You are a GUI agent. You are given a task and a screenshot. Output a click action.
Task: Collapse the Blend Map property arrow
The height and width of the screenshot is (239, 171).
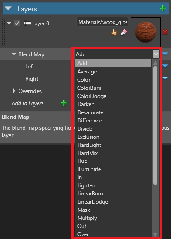(x=14, y=54)
